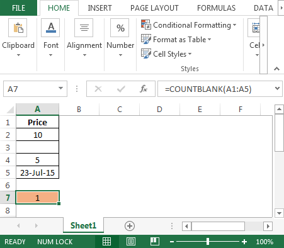Switch to Page Layout view icon
This screenshot has width=284, height=248.
click(131, 242)
